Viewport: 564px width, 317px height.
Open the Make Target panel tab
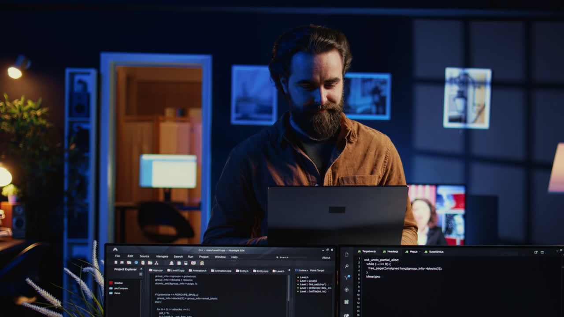tap(317, 270)
